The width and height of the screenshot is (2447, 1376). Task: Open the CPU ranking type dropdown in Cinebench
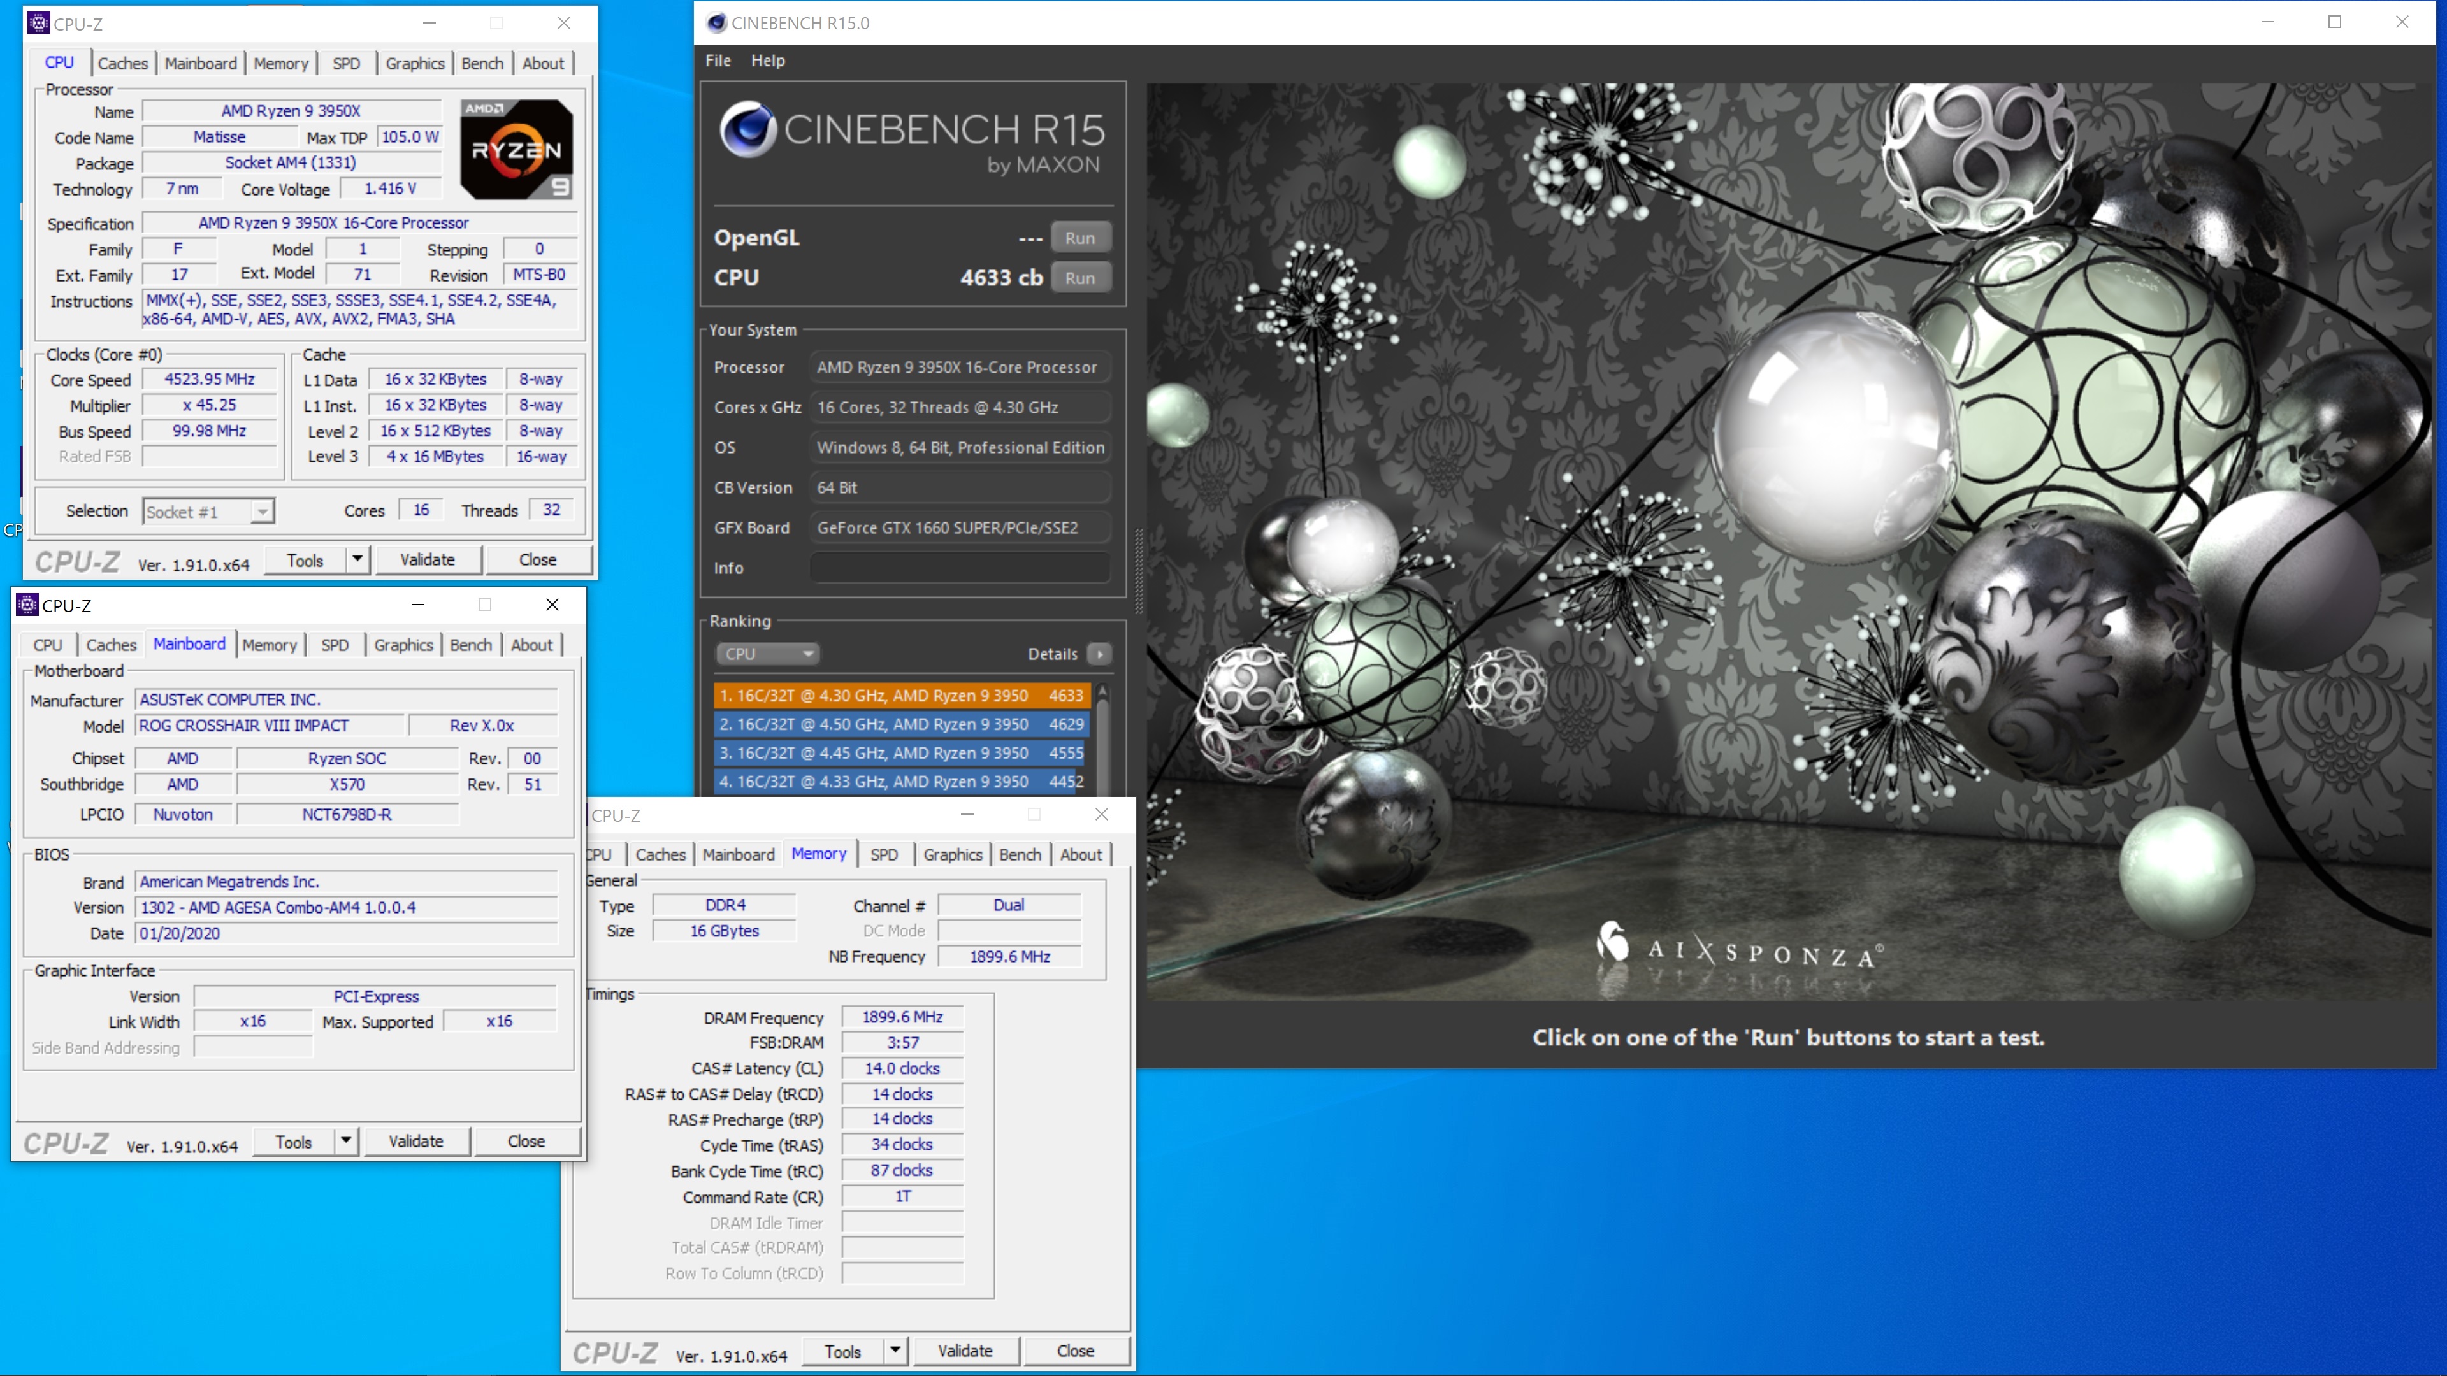click(x=767, y=654)
